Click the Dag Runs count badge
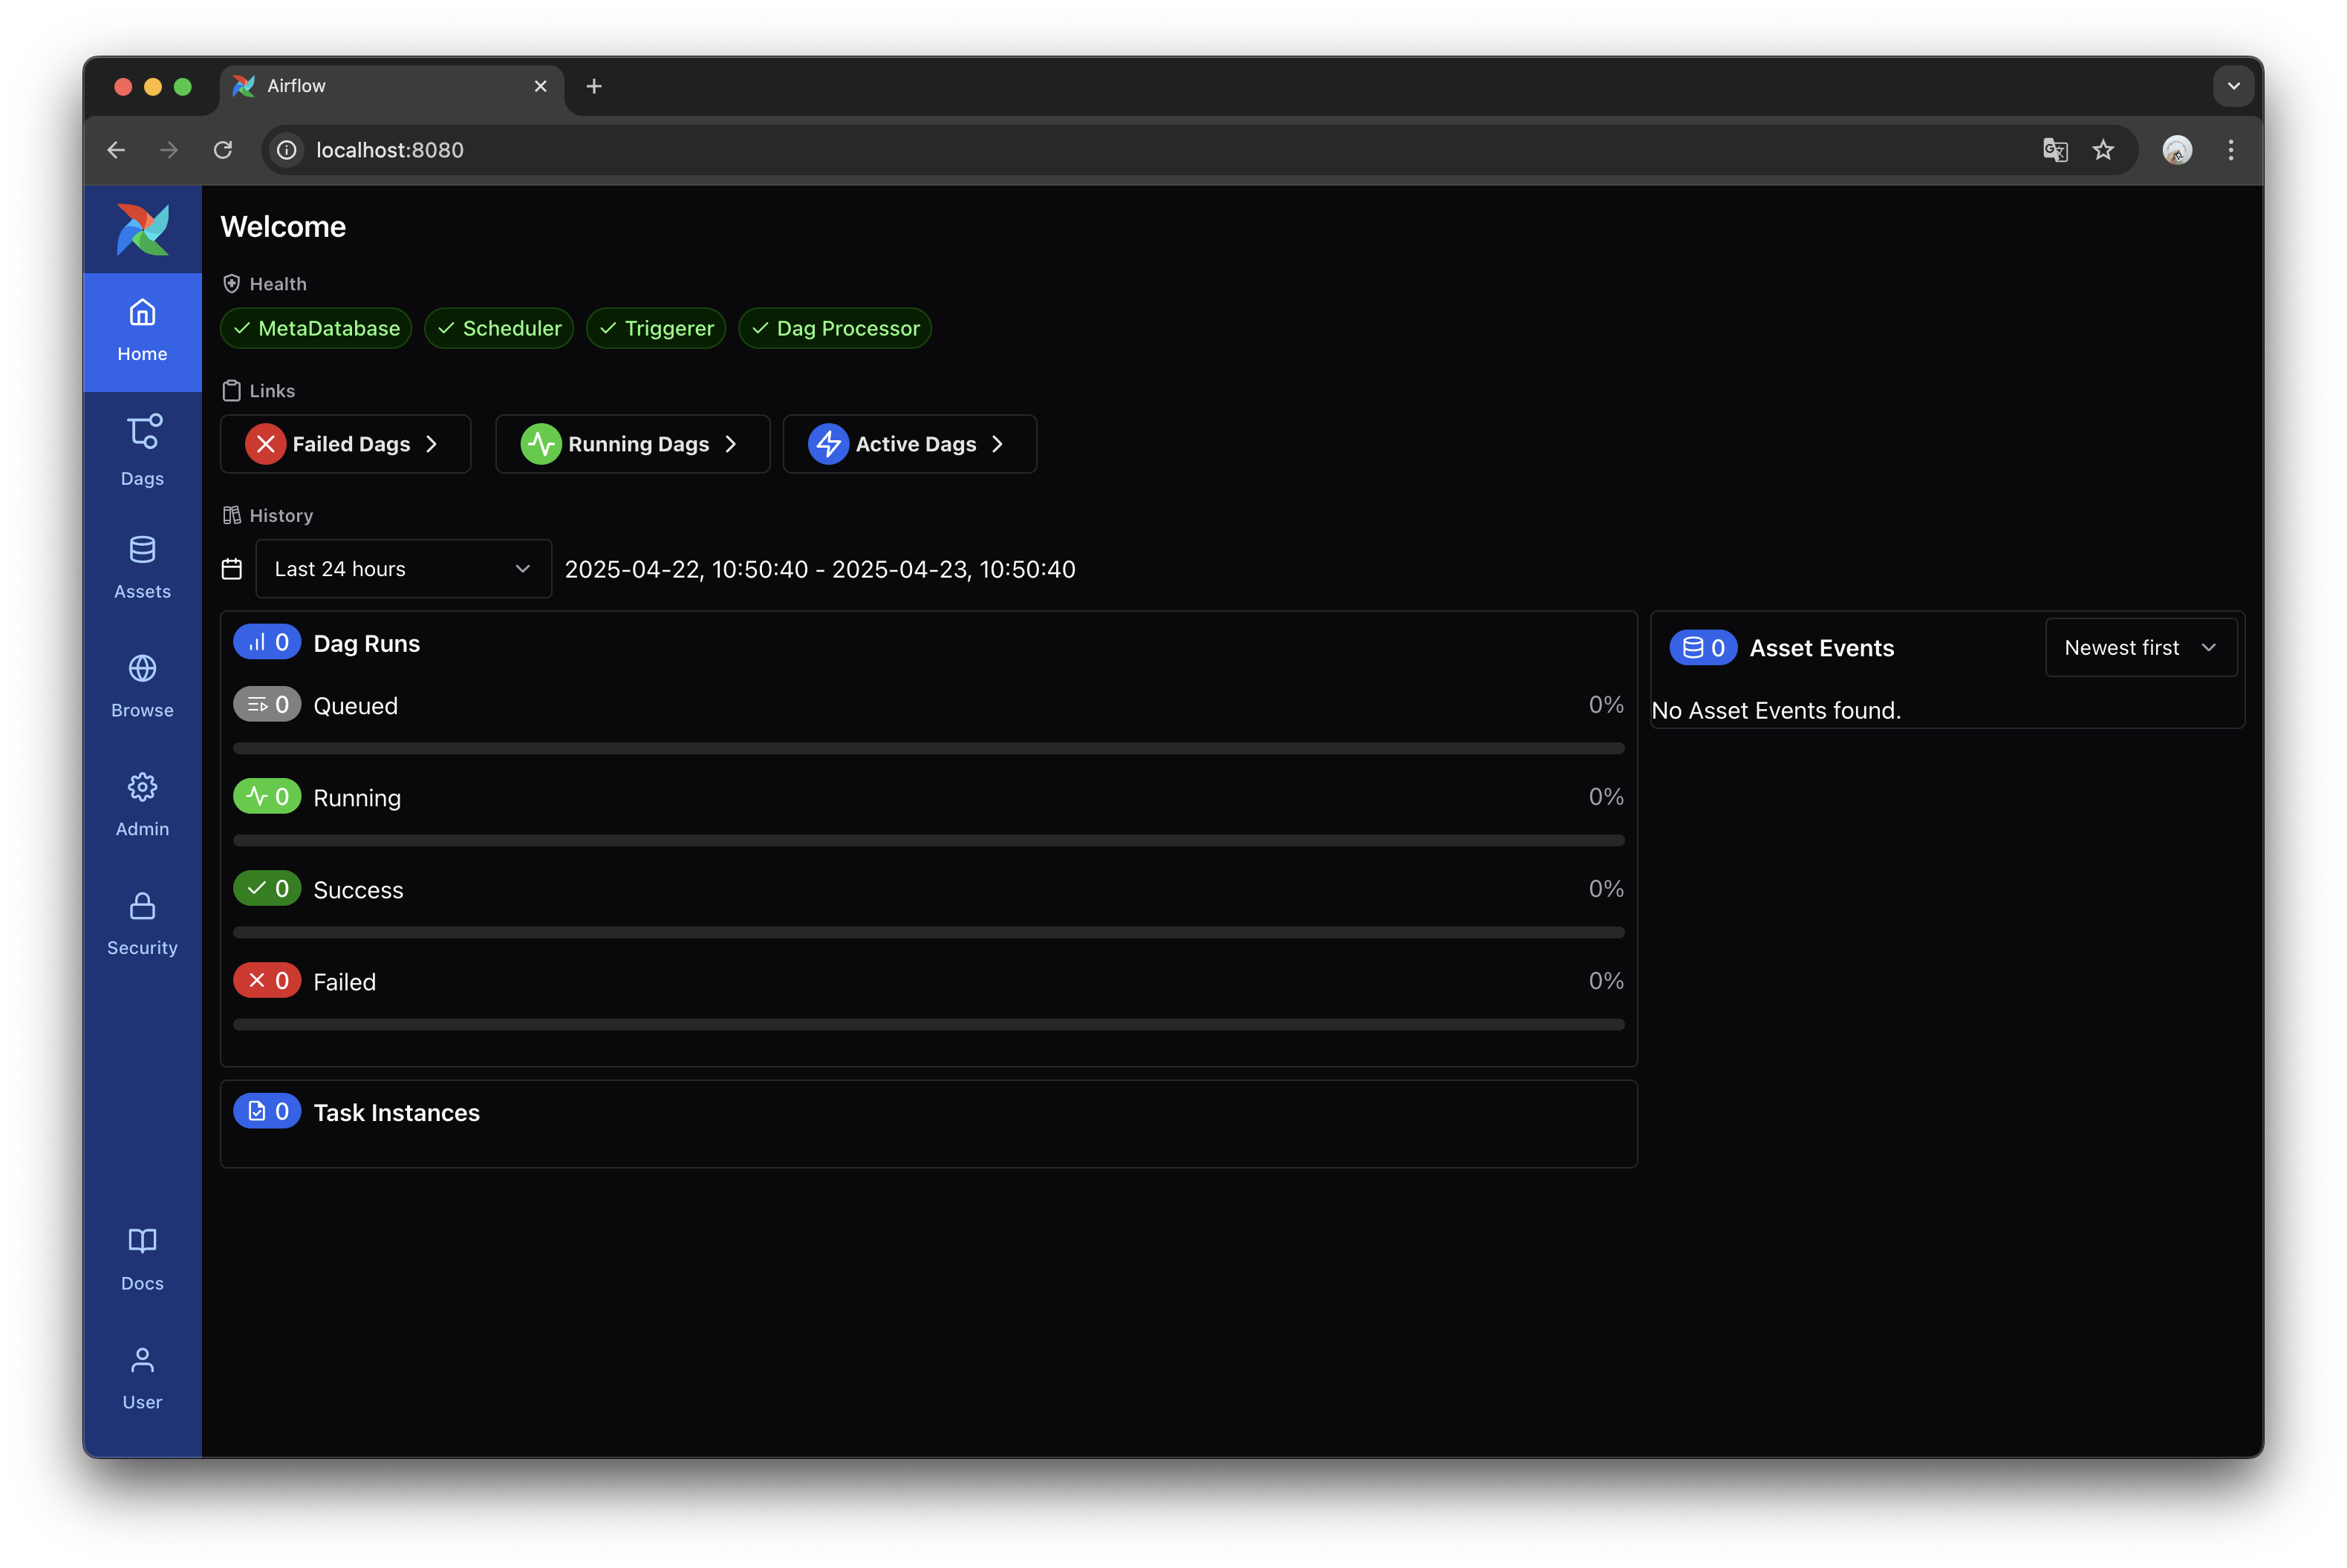The image size is (2347, 1568). coord(267,642)
